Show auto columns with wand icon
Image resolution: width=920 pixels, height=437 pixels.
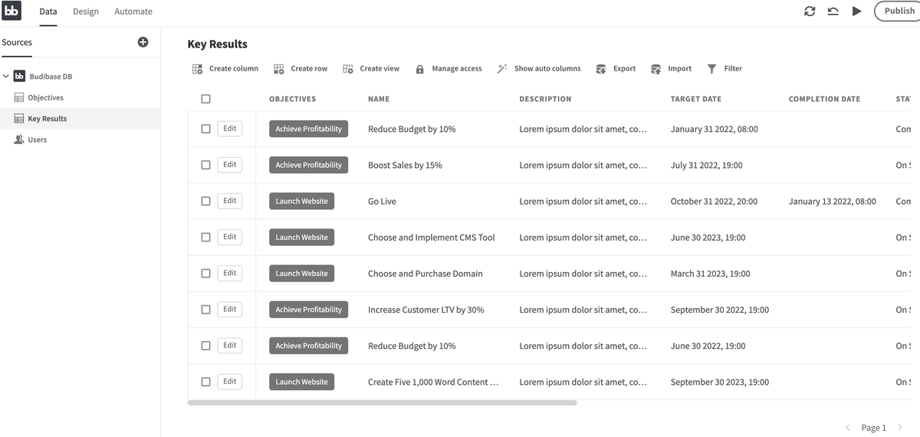coord(502,69)
